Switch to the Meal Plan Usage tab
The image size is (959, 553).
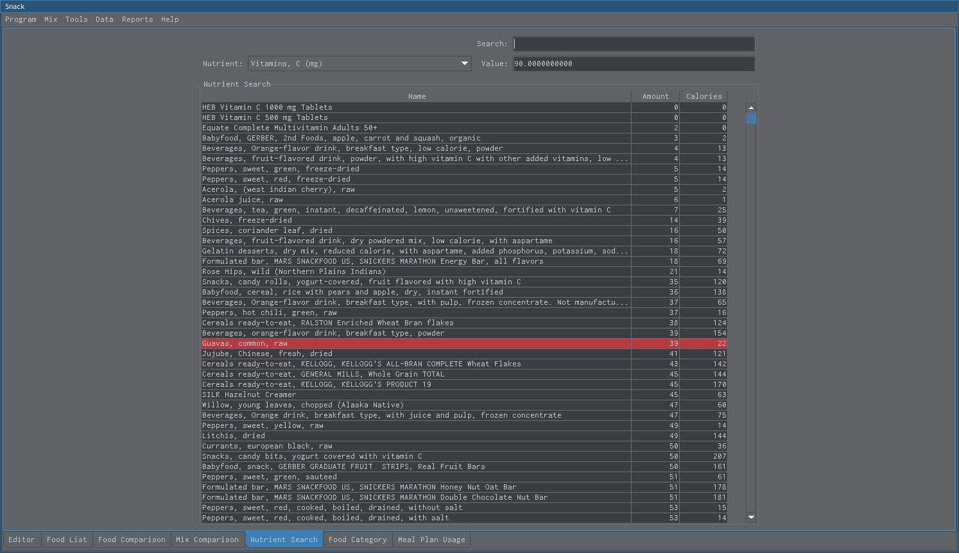(431, 540)
